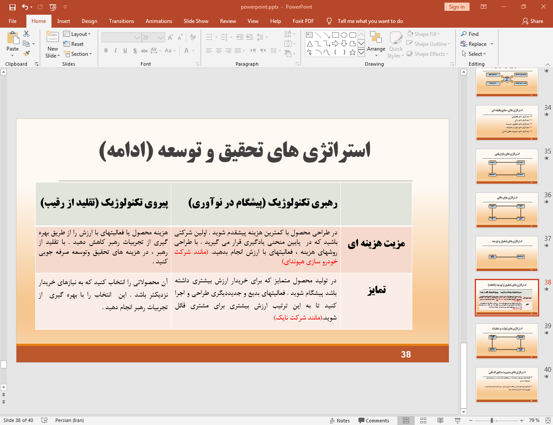Select the Format Painter brush
This screenshot has height=425, width=553.
point(26,54)
